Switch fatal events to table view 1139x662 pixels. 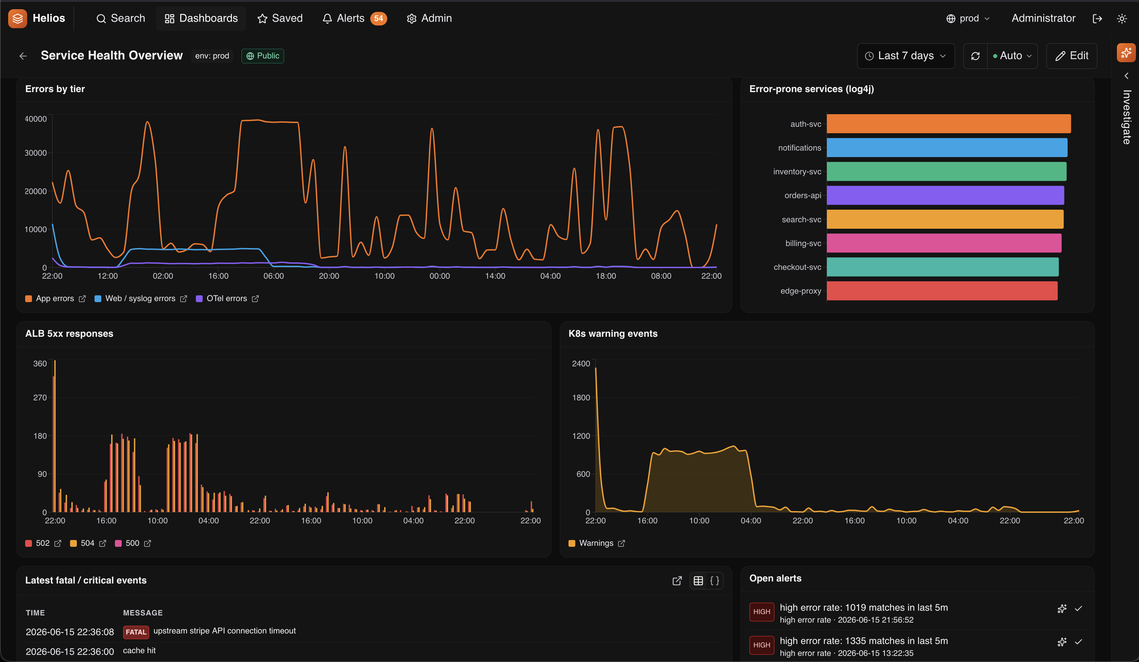[x=698, y=581]
